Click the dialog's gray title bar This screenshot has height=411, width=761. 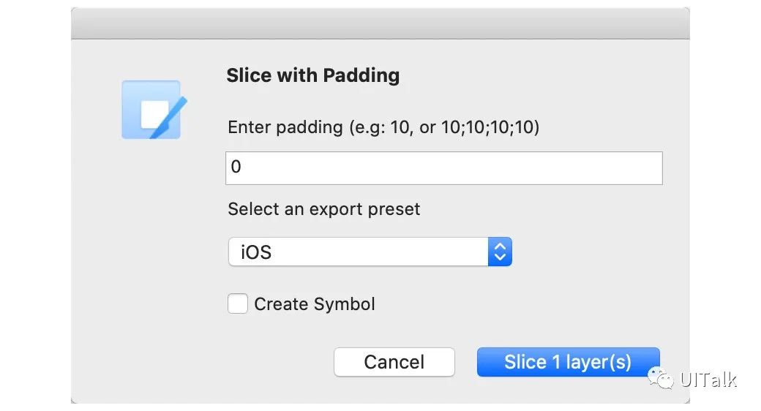coord(380,23)
